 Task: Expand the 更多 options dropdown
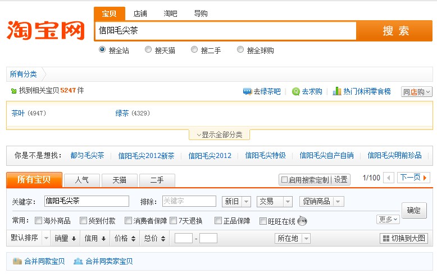tap(388, 220)
